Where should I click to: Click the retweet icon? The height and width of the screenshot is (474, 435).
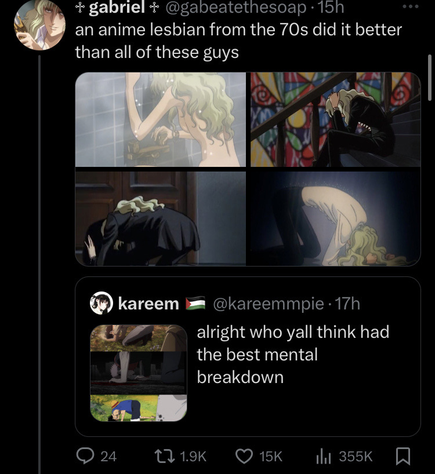point(165,456)
